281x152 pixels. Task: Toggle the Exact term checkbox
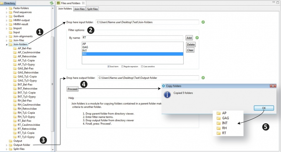click(x=108, y=66)
